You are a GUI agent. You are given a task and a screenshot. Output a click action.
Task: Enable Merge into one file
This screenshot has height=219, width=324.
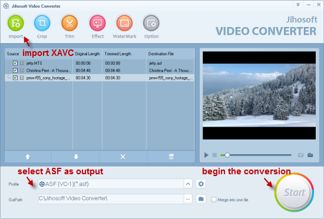[x=214, y=200]
